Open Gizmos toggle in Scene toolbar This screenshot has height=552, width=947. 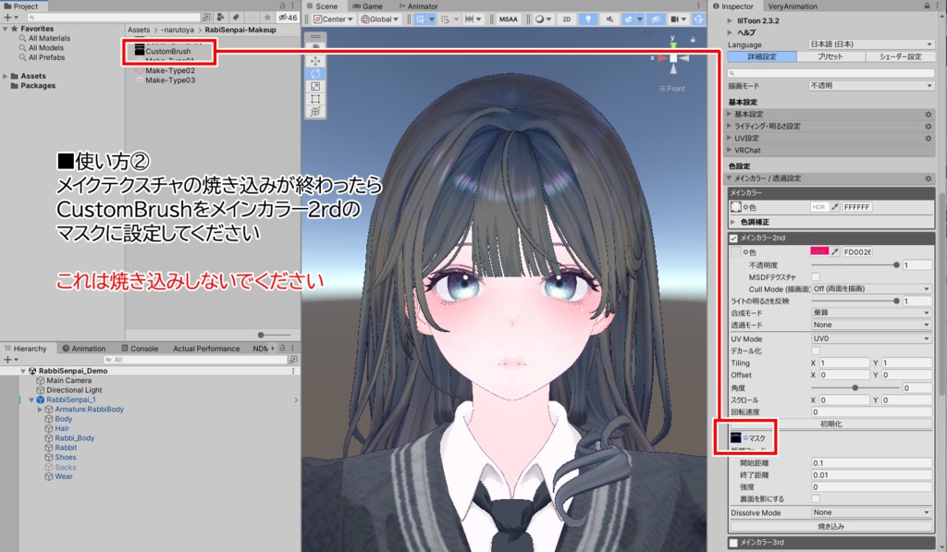[x=698, y=19]
